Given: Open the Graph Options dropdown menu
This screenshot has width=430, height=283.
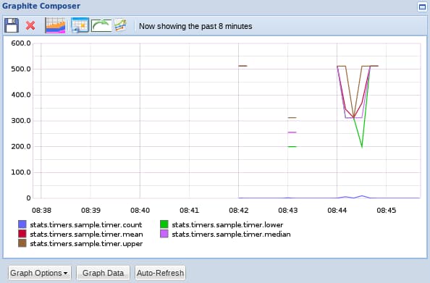Looking at the screenshot, I should pyautogui.click(x=40, y=273).
